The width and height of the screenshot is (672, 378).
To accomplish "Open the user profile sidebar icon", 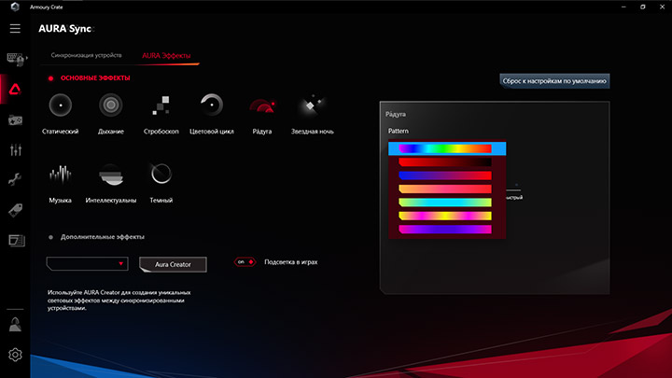I will click(15, 325).
